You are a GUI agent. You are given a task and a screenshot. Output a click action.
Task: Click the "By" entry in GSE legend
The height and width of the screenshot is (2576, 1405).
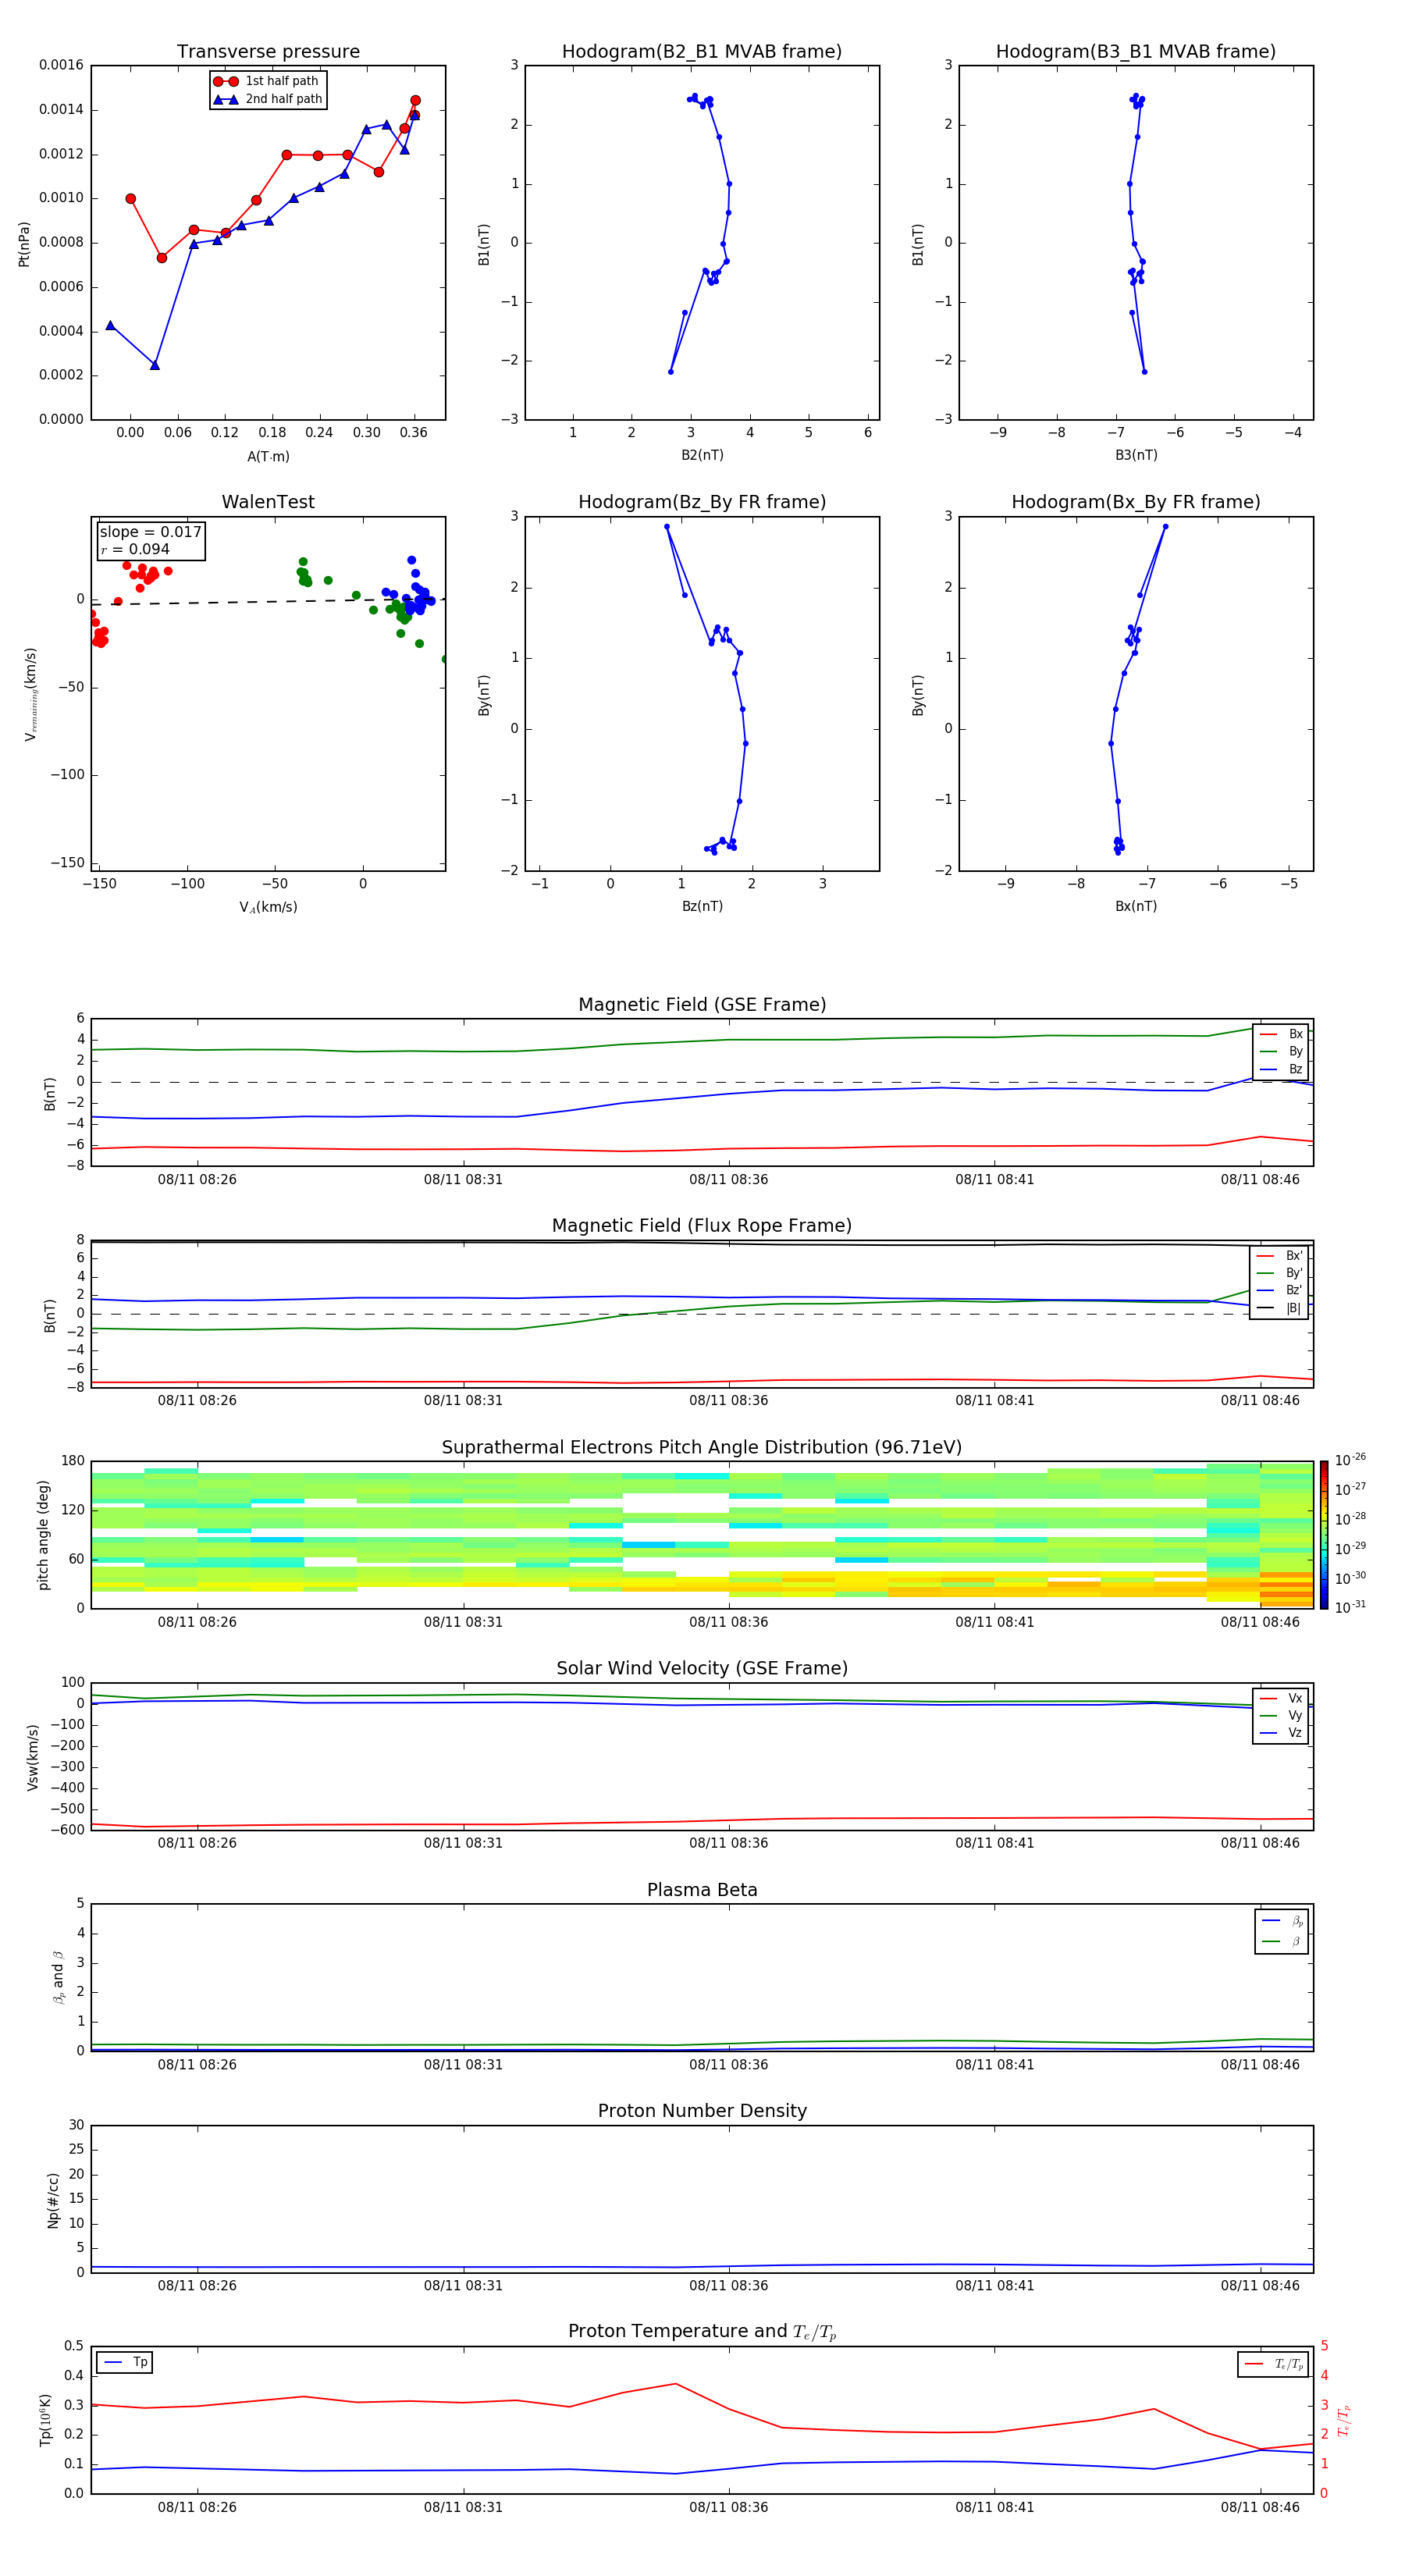[x=1281, y=1051]
